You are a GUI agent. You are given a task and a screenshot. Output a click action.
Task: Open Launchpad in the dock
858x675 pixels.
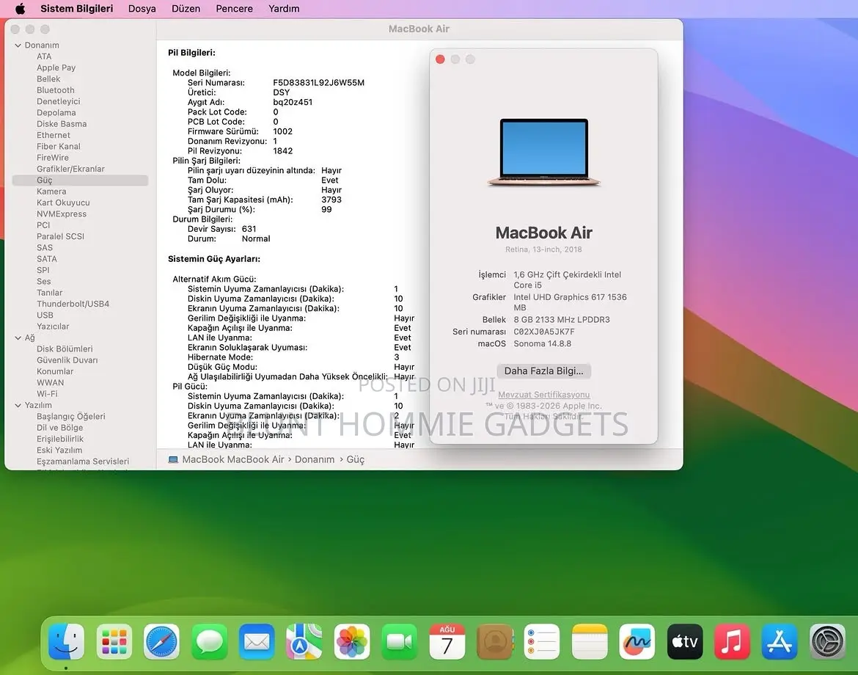[x=114, y=641]
